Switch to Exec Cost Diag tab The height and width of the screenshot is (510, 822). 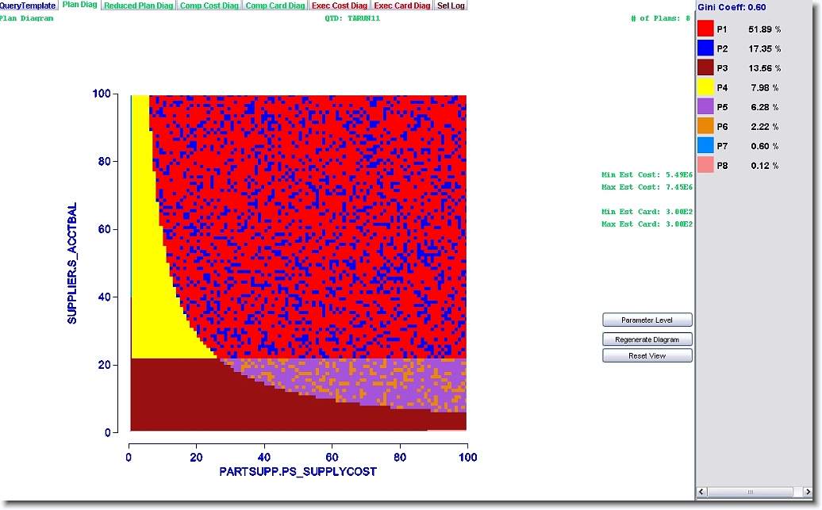(339, 6)
